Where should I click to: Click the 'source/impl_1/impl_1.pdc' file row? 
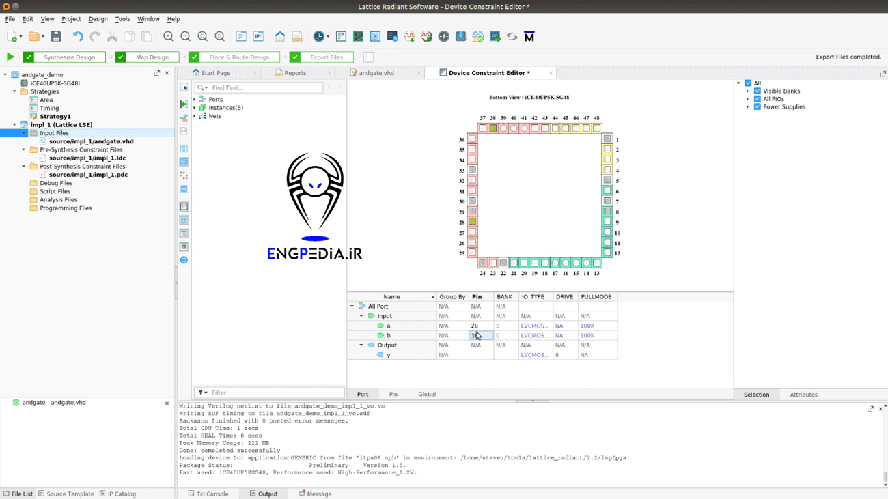[x=88, y=175]
